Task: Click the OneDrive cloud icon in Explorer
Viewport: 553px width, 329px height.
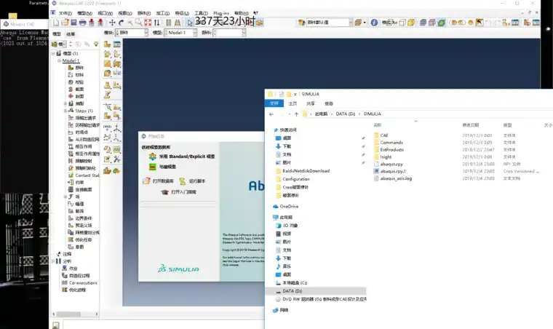Action: [276, 206]
